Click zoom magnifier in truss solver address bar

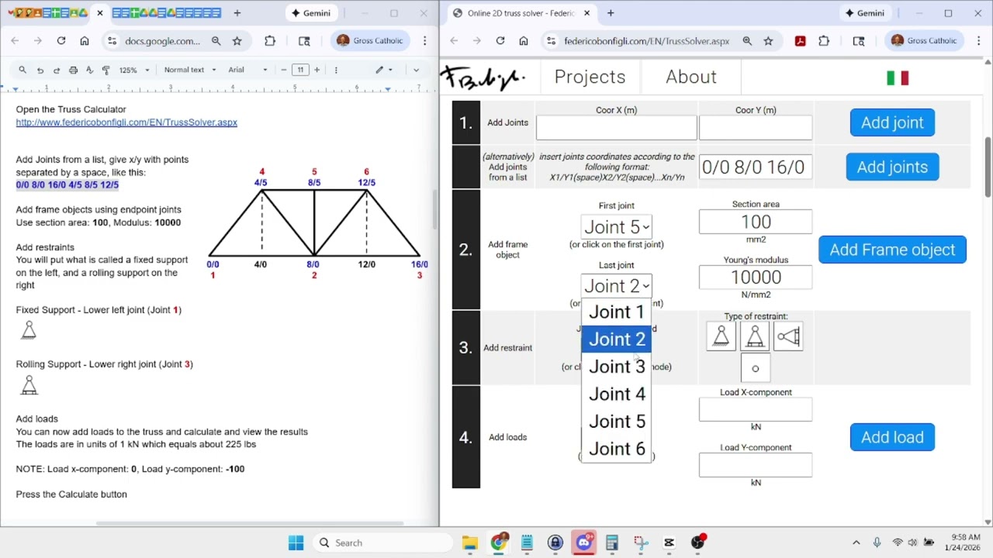tap(747, 41)
